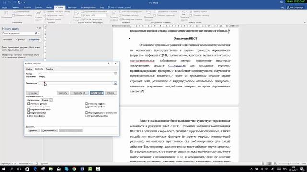
Task: Open the Navigation search options dropdown
Action: [39, 33]
